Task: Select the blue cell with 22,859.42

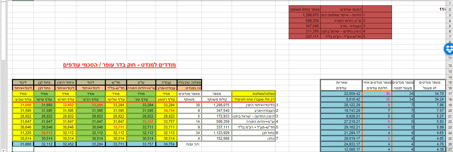Action: click(x=341, y=94)
